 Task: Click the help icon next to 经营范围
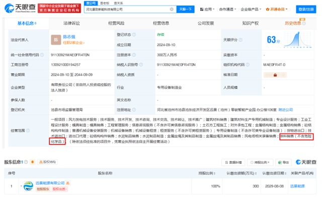pyautogui.click(x=28, y=130)
